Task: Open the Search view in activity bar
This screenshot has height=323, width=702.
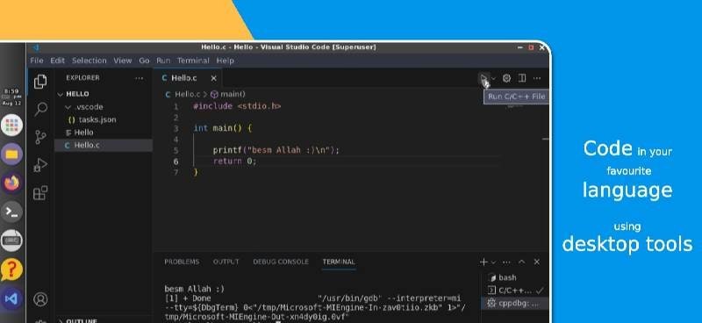Action: tap(40, 109)
